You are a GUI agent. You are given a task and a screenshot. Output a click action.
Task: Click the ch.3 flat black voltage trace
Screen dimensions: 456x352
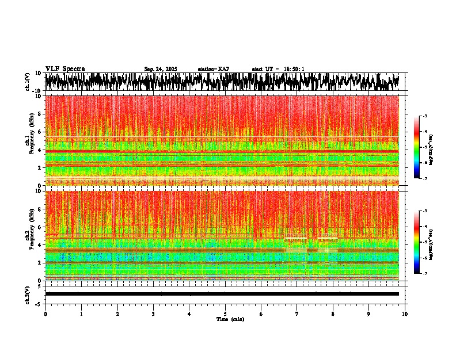[x=222, y=294]
